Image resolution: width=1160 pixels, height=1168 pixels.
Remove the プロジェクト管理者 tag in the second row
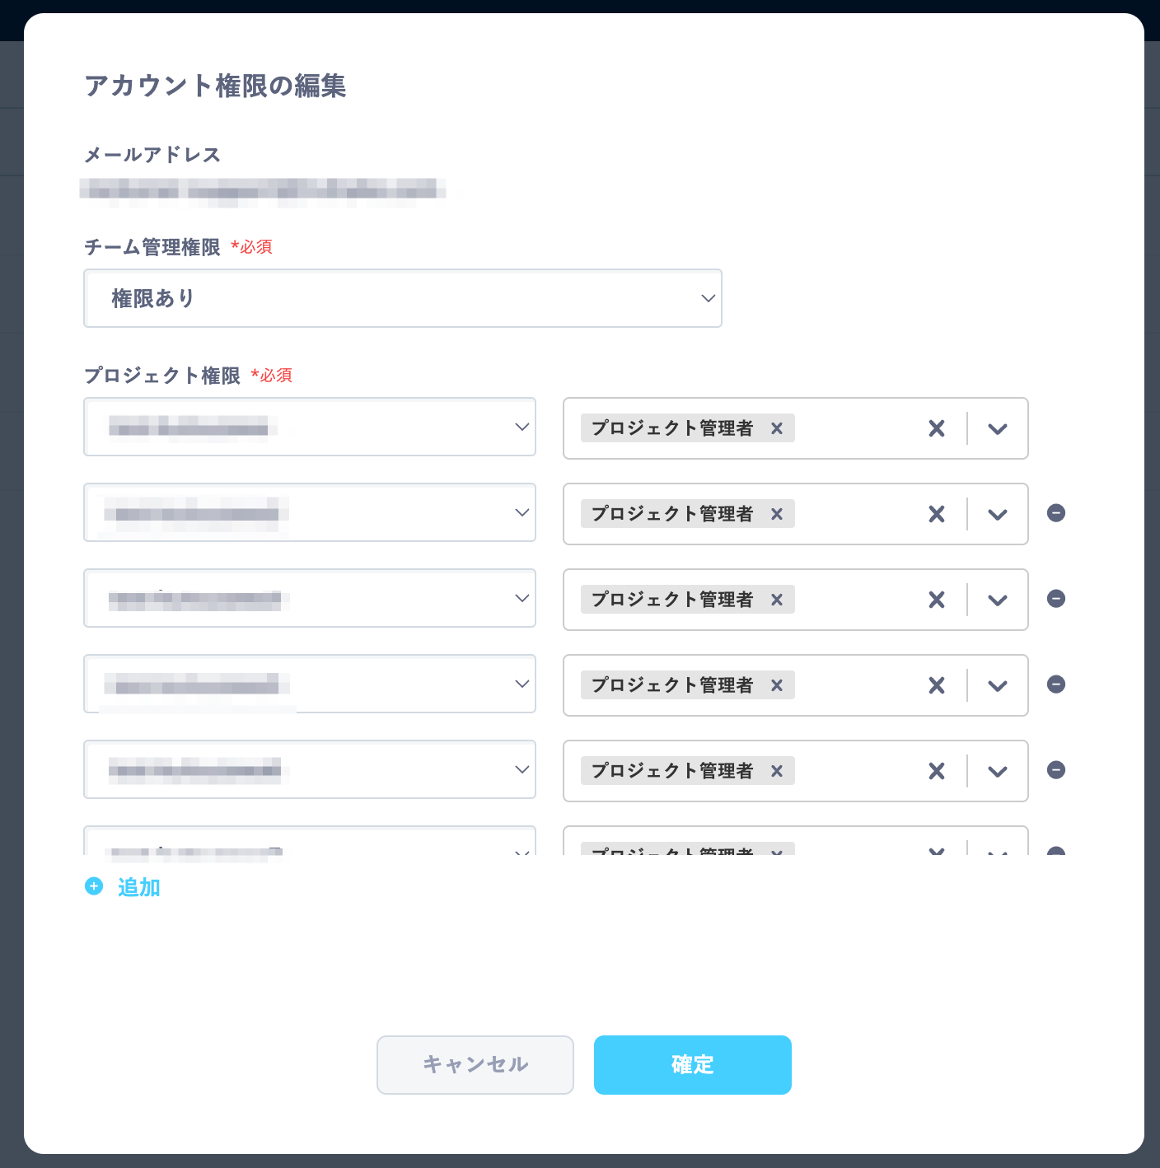pyautogui.click(x=775, y=514)
